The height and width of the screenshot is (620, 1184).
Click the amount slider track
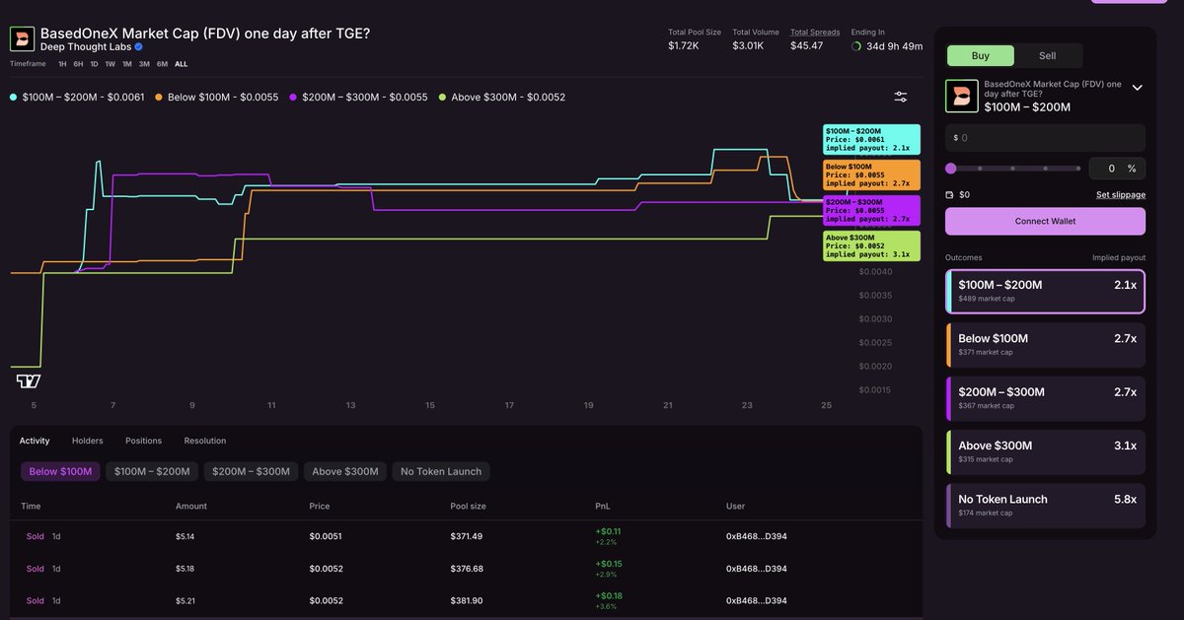coord(1013,169)
